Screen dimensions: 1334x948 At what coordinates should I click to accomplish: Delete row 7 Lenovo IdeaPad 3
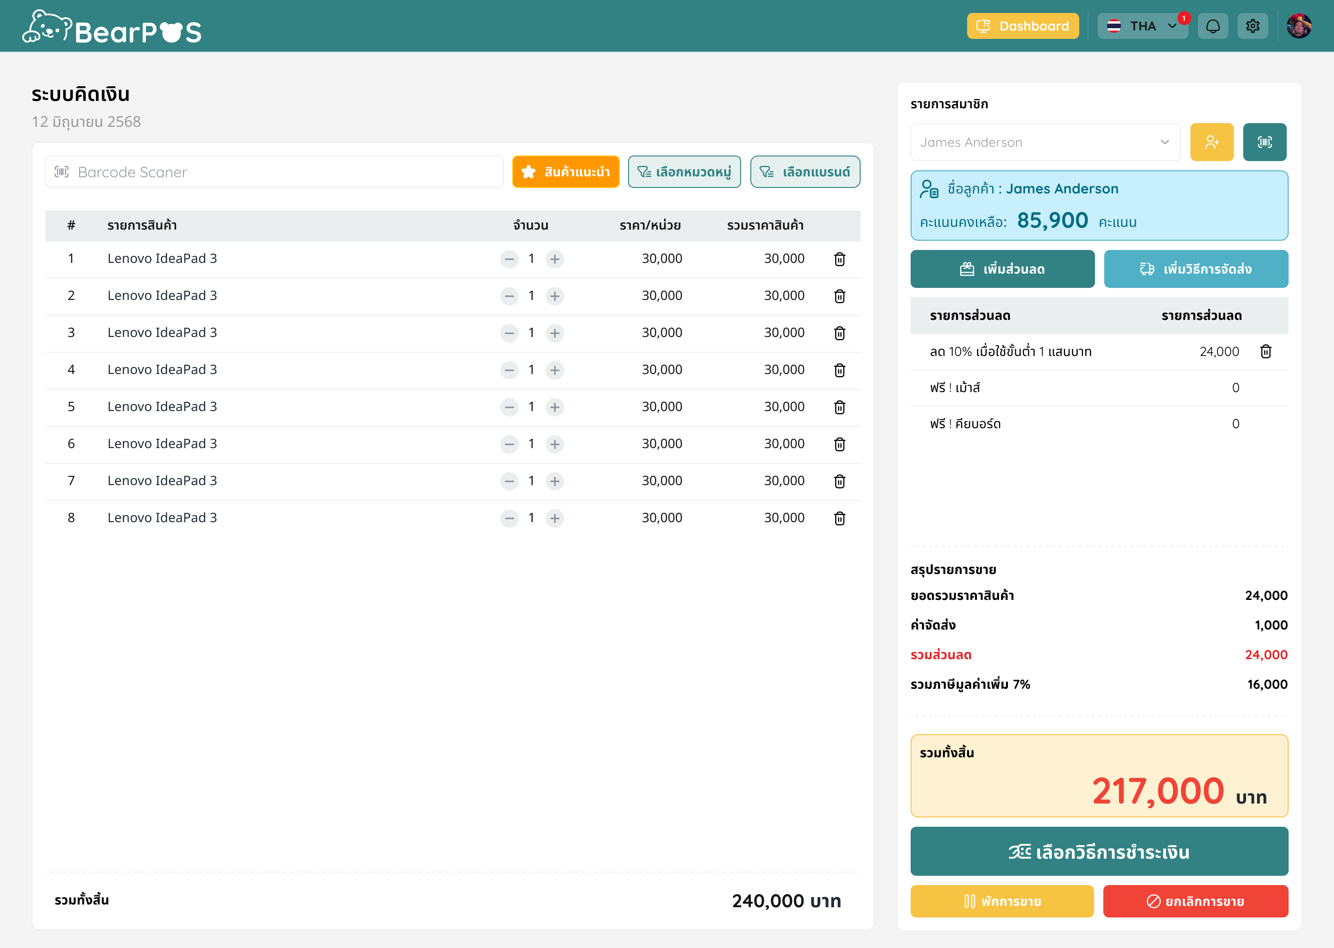click(839, 481)
